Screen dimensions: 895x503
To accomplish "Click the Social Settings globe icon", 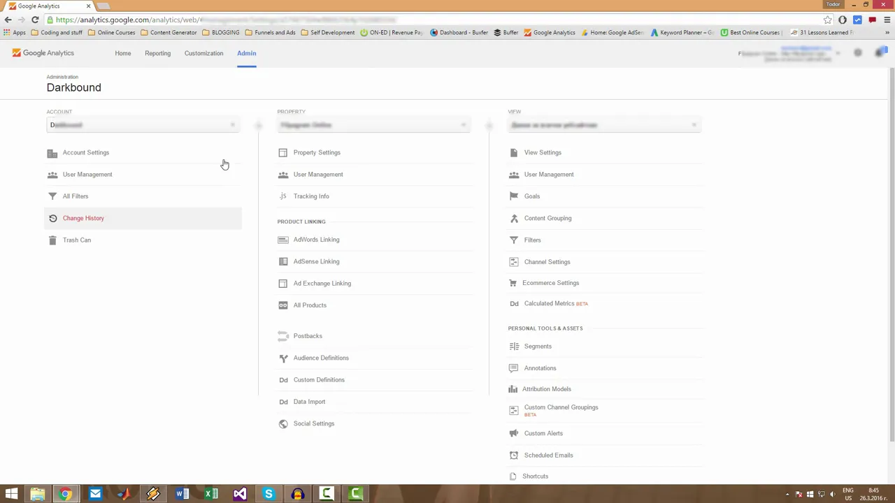I will pyautogui.click(x=283, y=423).
